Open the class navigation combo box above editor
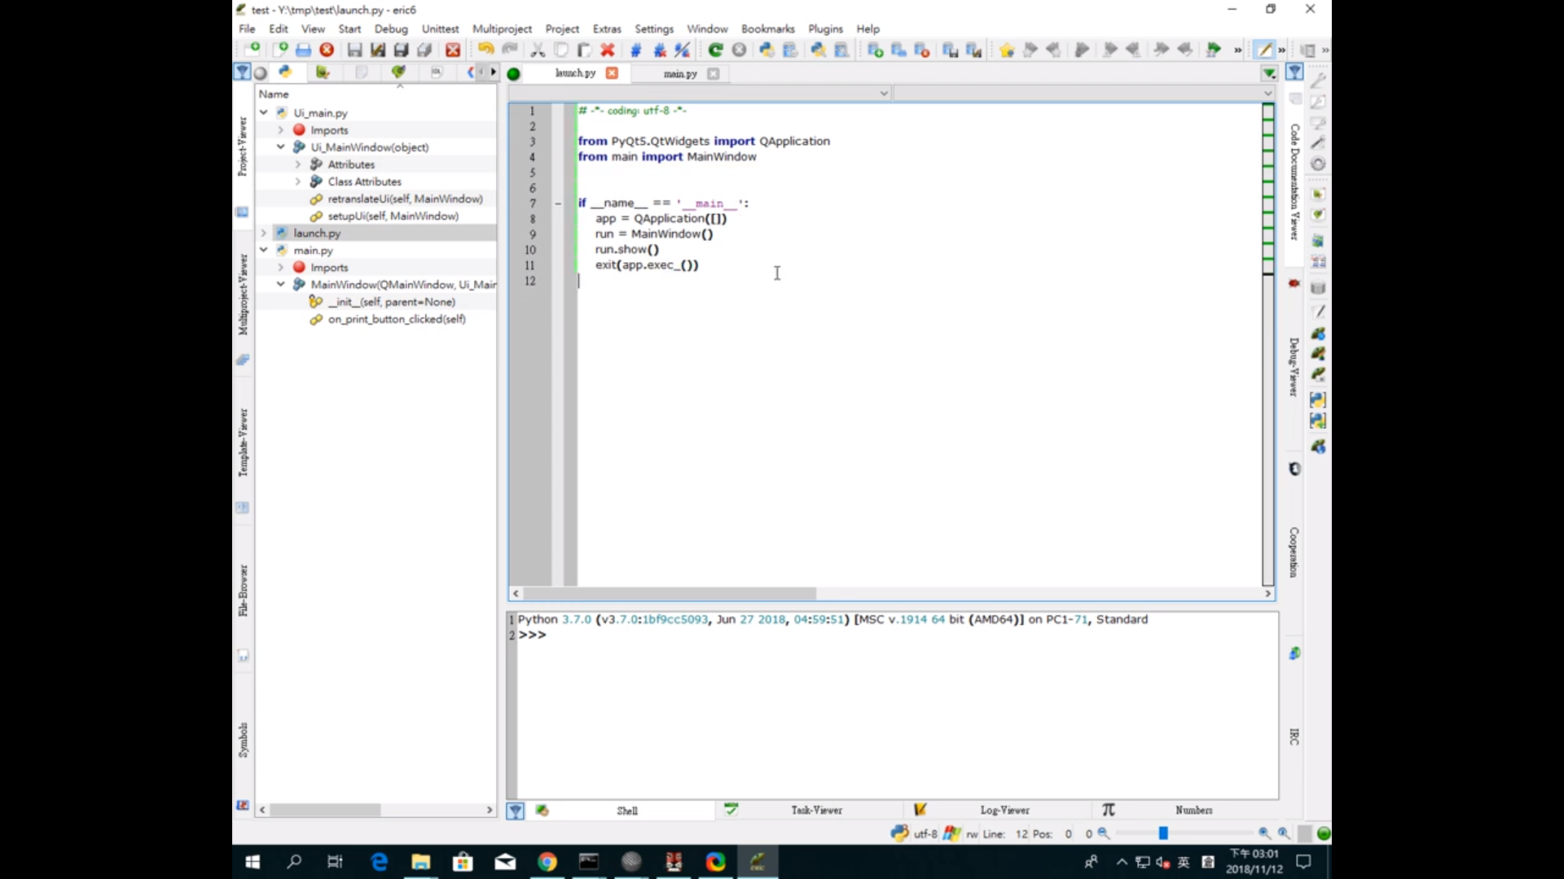Screen dimensions: 1564x879 700,94
